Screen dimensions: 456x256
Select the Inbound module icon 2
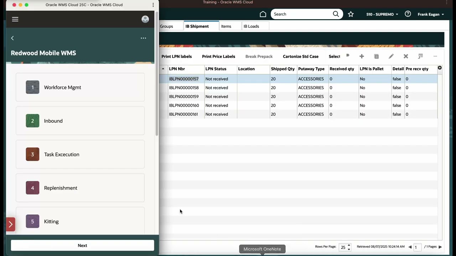(32, 121)
